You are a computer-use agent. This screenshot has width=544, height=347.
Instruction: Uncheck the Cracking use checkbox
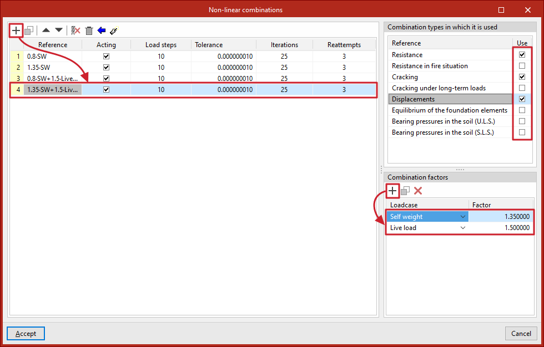coord(522,77)
